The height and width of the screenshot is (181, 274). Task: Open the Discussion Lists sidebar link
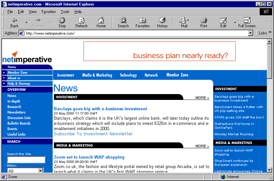pyautogui.click(x=19, y=118)
